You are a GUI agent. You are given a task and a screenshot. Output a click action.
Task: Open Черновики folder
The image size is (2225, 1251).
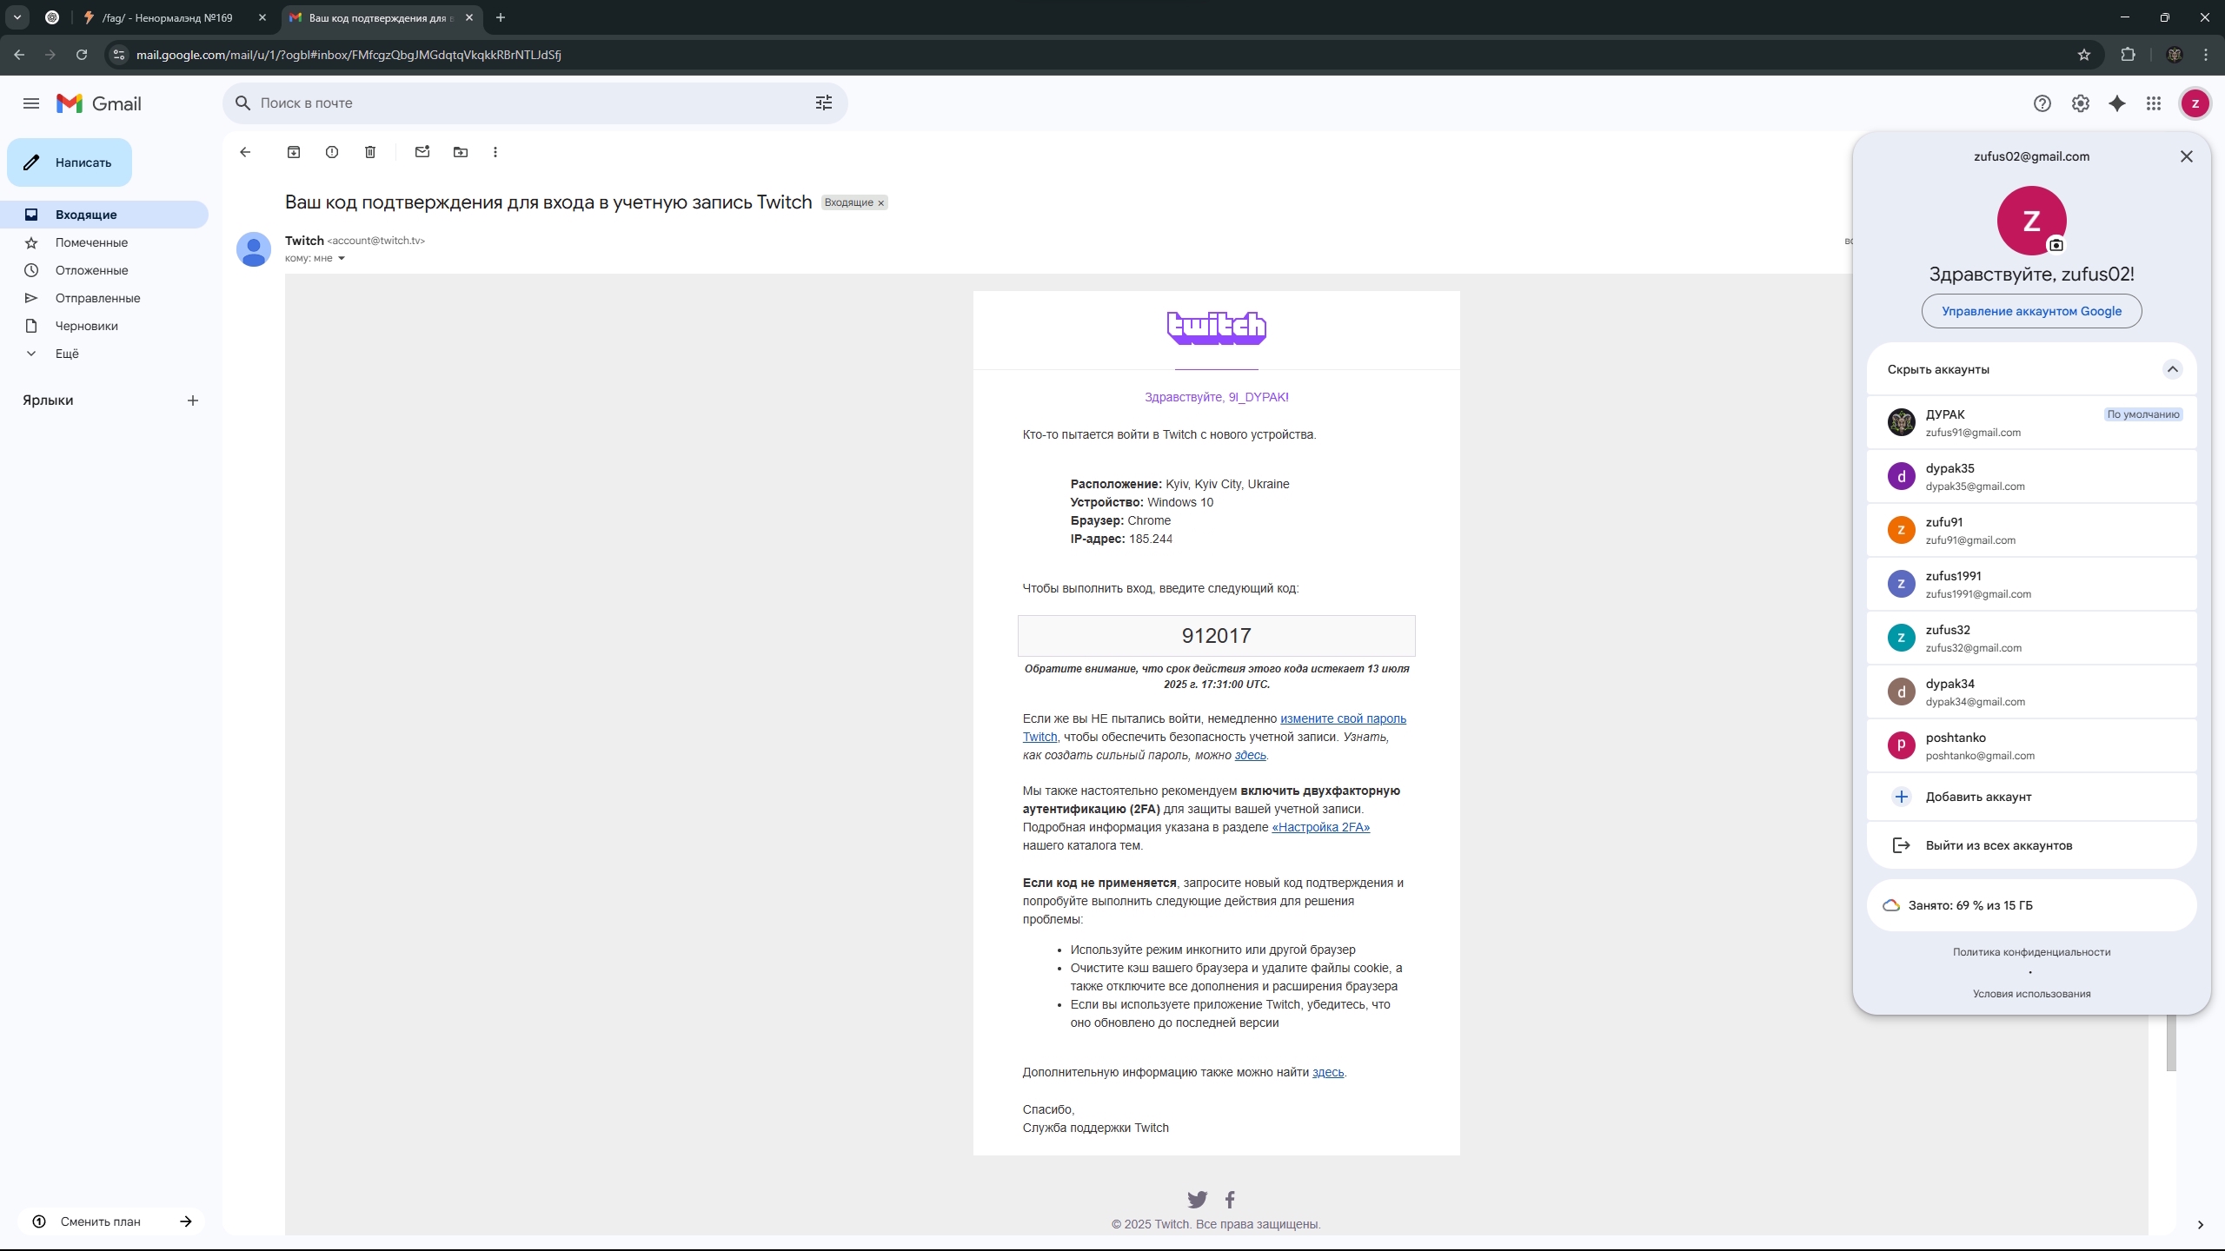point(104,326)
